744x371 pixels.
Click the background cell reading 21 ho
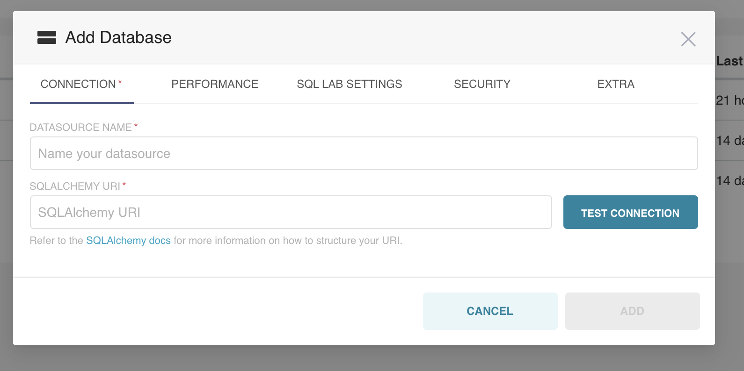pos(729,100)
